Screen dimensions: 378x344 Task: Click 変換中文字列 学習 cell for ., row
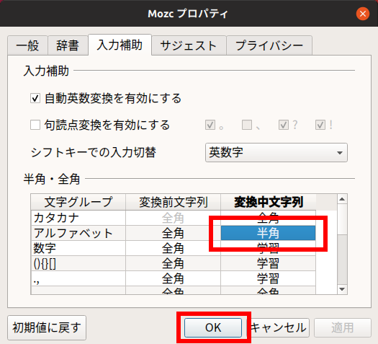(x=268, y=278)
